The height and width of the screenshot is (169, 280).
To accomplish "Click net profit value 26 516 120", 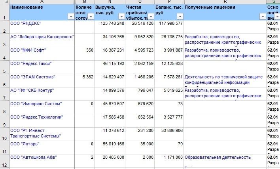I will (140, 27).
